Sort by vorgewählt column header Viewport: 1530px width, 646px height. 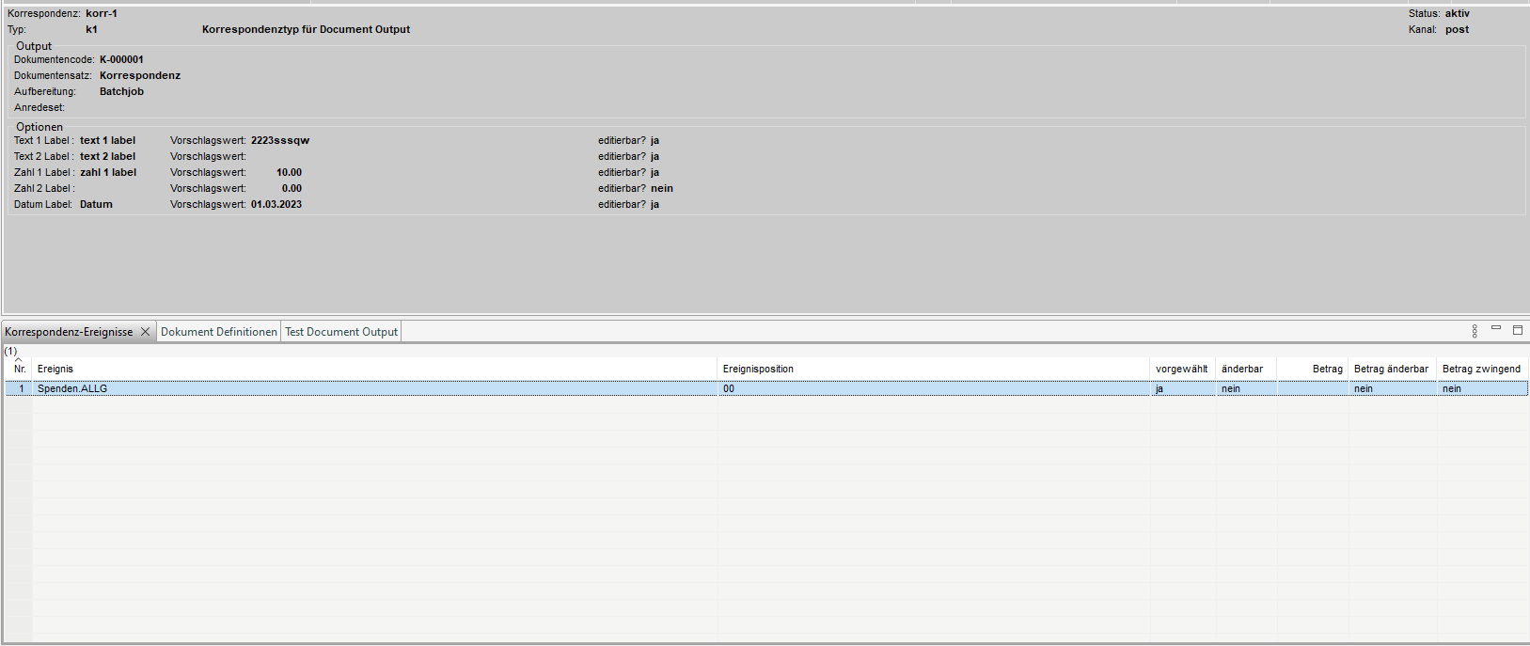click(x=1181, y=369)
